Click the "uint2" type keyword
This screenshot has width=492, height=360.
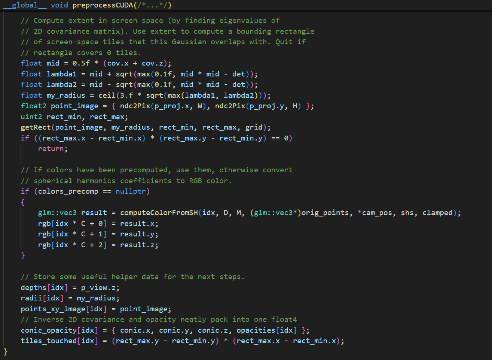[x=31, y=117]
